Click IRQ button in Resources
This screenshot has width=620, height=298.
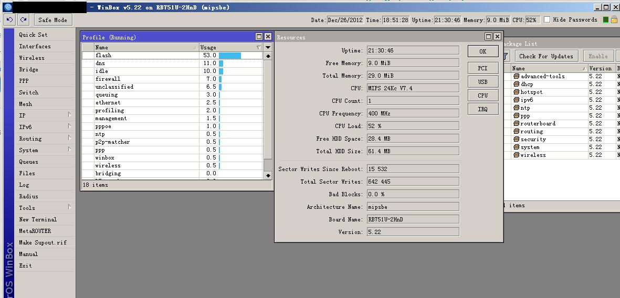pos(483,109)
